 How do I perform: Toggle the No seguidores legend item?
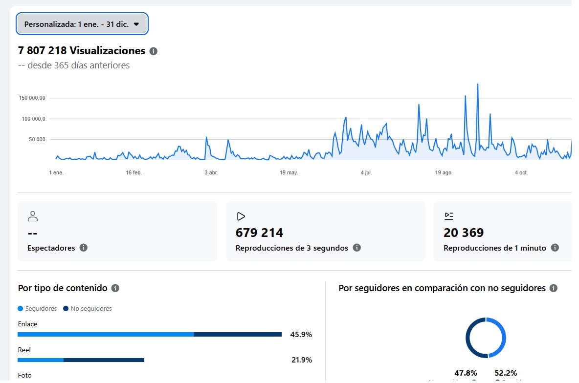click(88, 309)
